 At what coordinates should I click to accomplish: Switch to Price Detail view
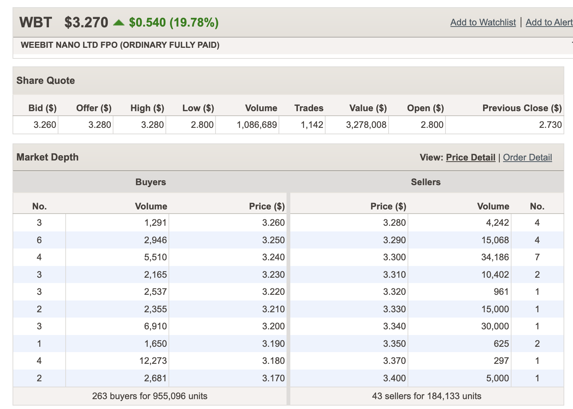tap(471, 157)
